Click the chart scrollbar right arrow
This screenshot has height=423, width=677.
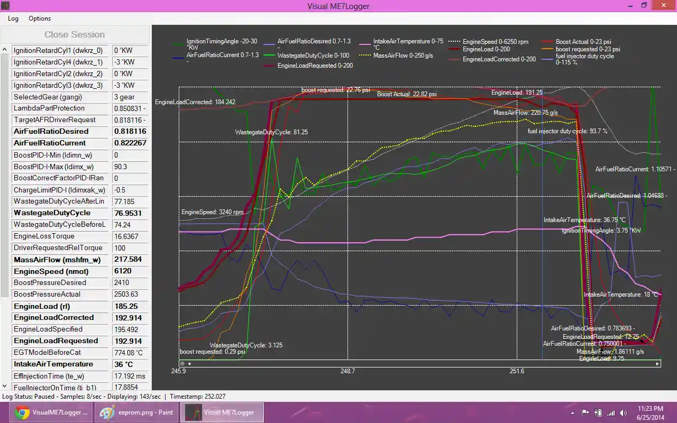point(657,364)
